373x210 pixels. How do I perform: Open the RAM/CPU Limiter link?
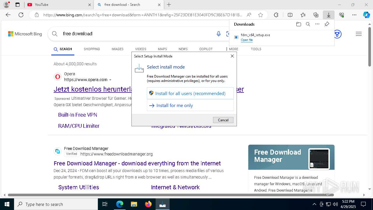tap(79, 126)
